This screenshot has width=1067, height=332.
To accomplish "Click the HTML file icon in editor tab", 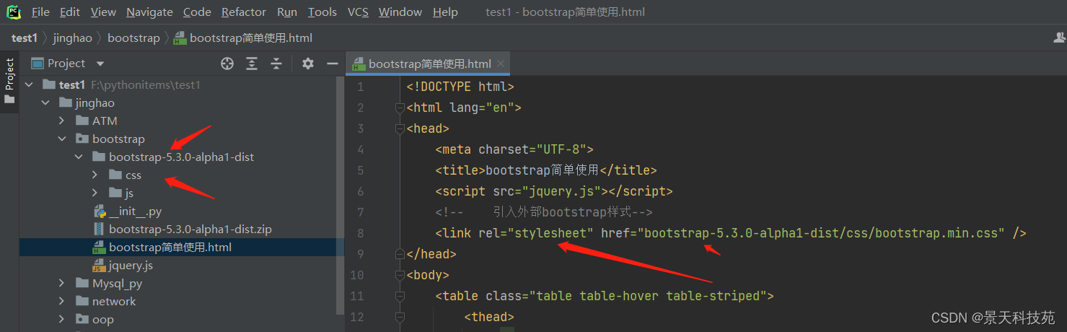I will coord(358,64).
